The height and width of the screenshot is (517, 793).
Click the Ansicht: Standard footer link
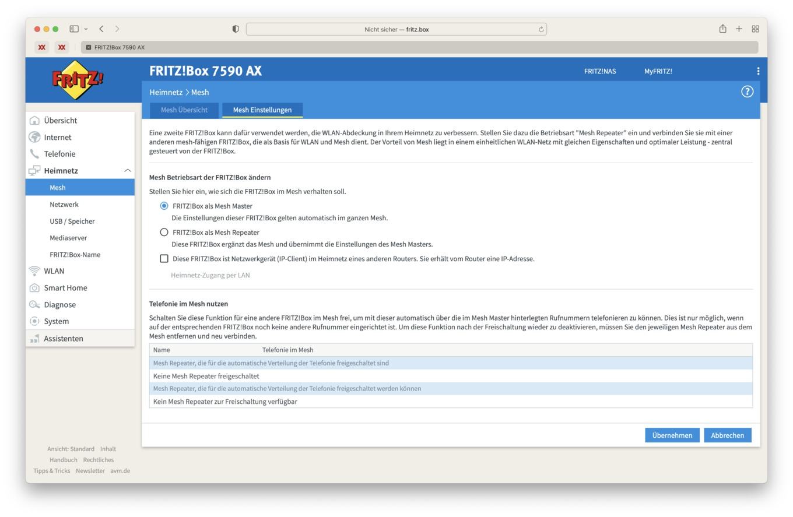pos(71,449)
